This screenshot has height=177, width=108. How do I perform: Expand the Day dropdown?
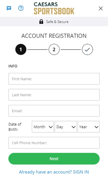66,127
